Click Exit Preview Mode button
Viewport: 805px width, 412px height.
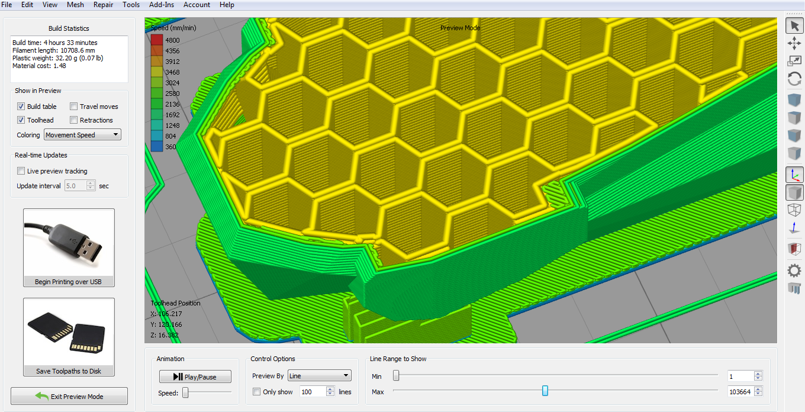pyautogui.click(x=69, y=396)
